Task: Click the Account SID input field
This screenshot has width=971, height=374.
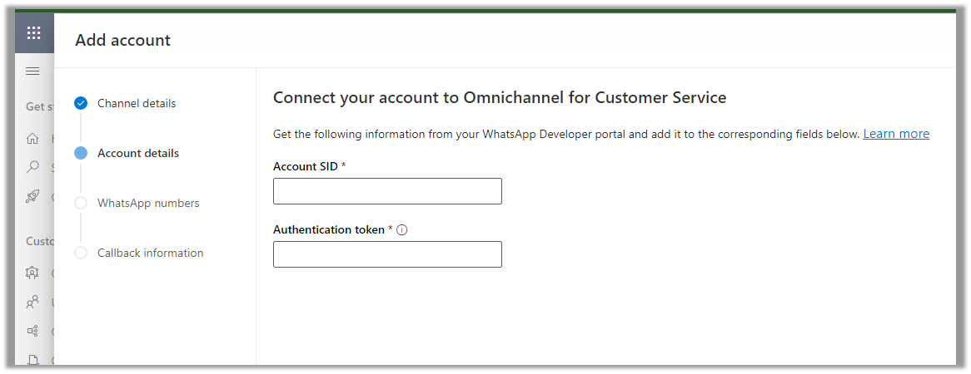Action: point(387,191)
